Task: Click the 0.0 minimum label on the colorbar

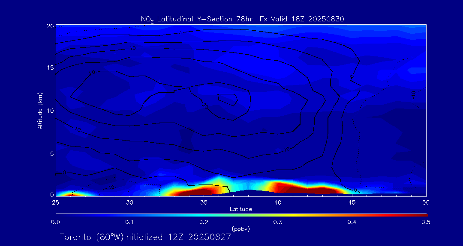Action: click(x=55, y=222)
